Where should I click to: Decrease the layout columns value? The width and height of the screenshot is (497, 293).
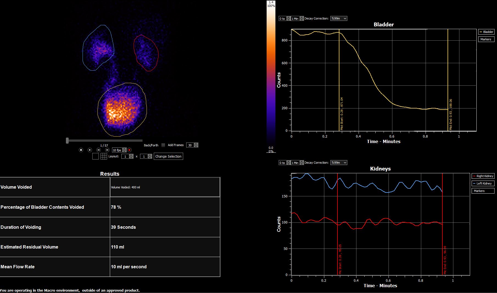tap(150, 157)
